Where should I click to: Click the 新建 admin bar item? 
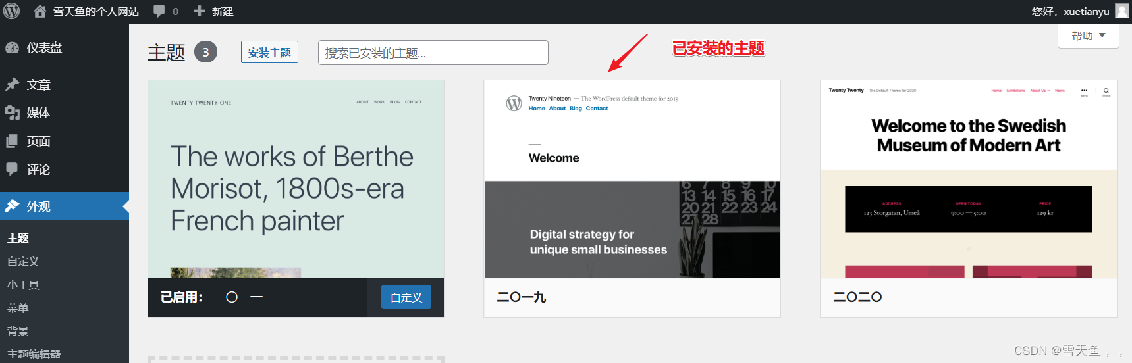[223, 11]
